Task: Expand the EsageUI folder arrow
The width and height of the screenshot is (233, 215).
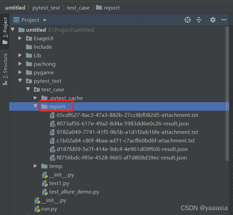Action: [x=20, y=38]
